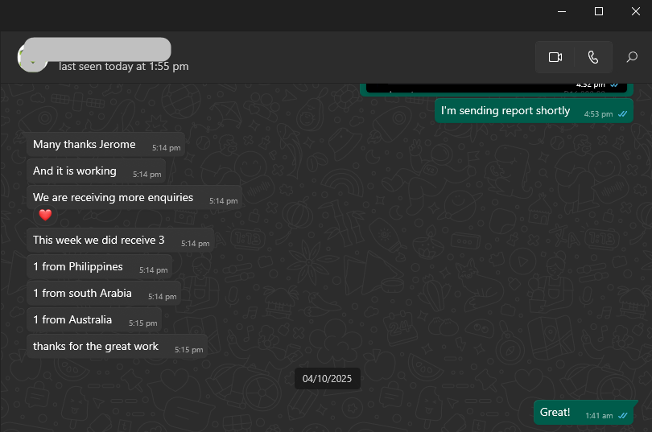The width and height of the screenshot is (652, 432).
Task: Select message "1 from Philippines"
Action: pyautogui.click(x=100, y=266)
